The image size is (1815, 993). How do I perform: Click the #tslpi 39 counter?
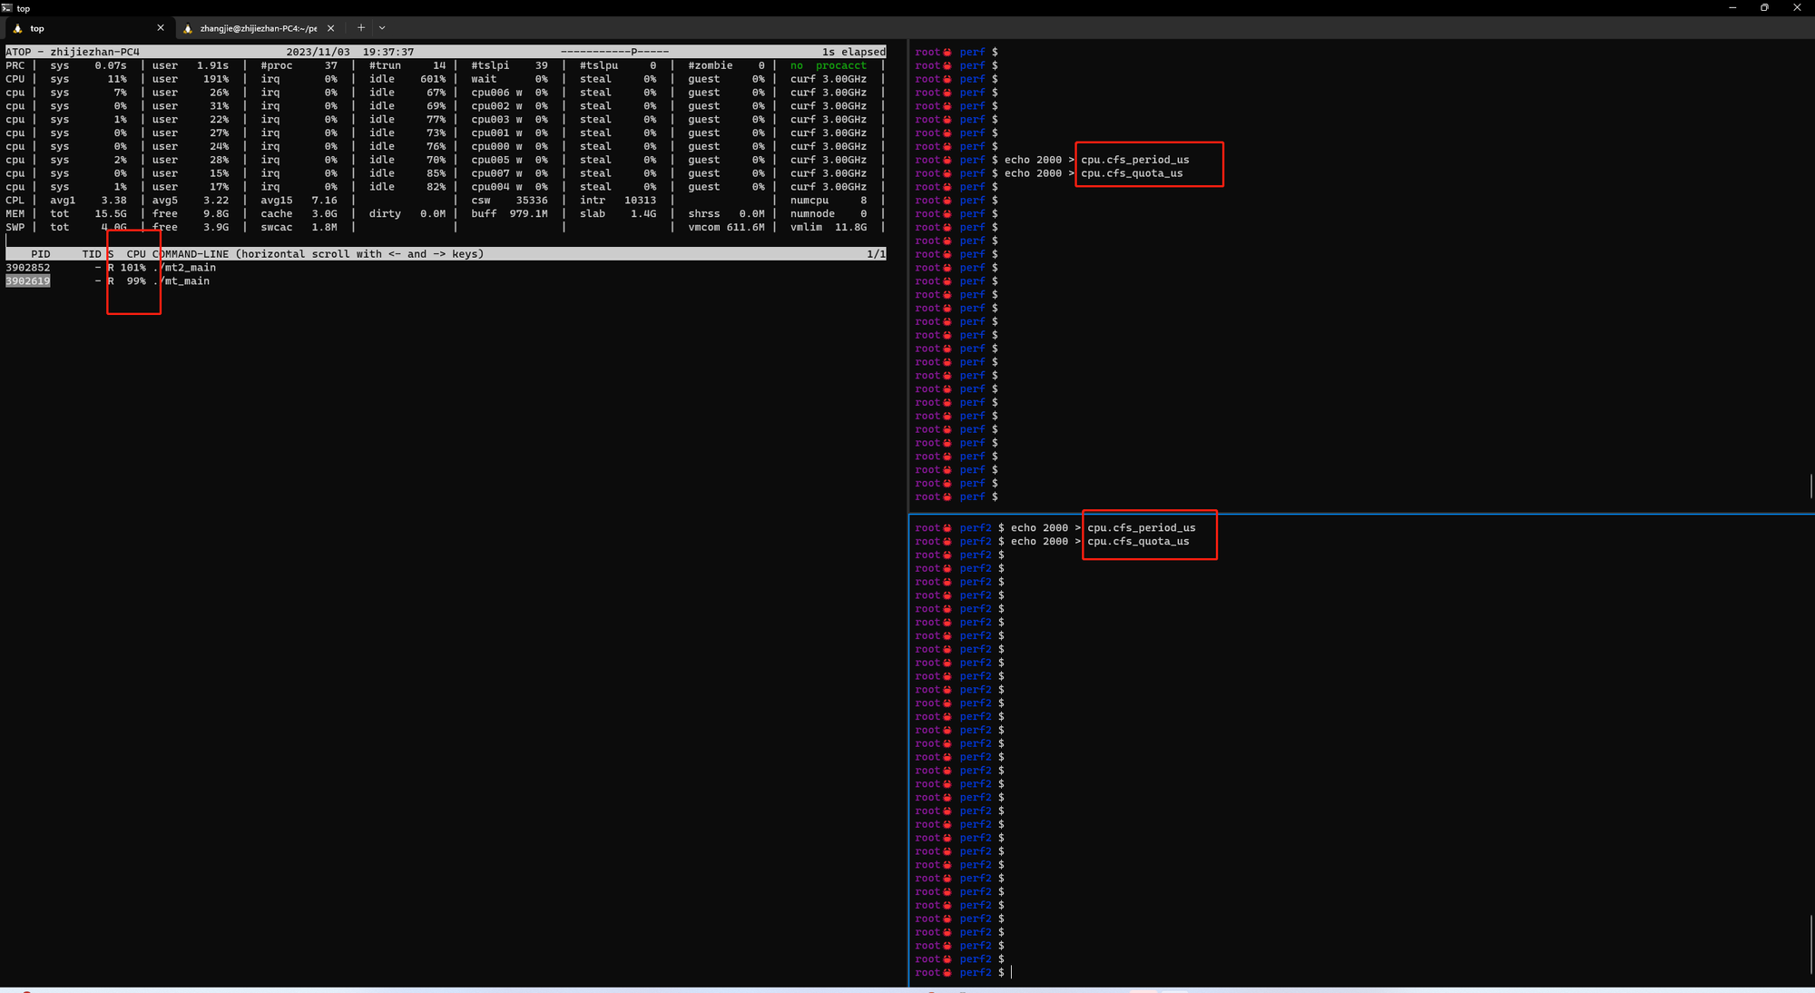point(509,65)
